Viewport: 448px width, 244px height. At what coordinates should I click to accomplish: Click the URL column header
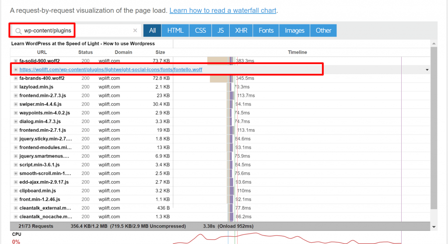click(x=42, y=52)
